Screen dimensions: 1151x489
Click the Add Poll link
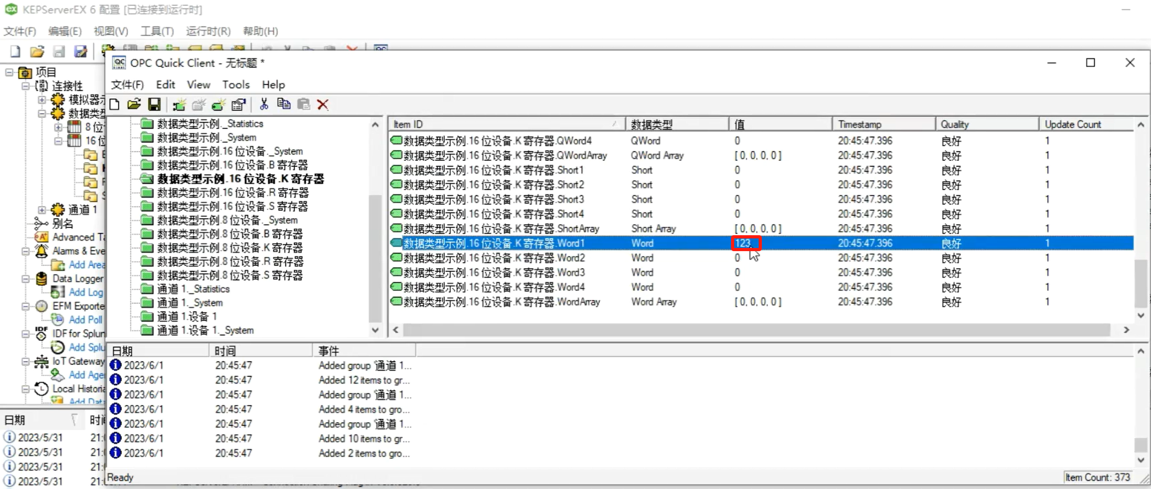click(85, 320)
